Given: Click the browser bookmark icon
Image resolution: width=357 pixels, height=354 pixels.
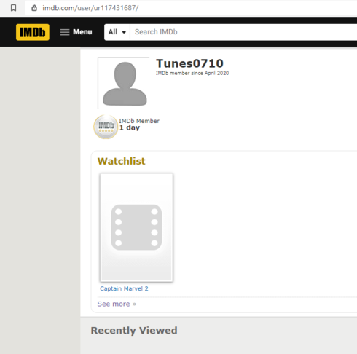Looking at the screenshot, I should 13,8.
